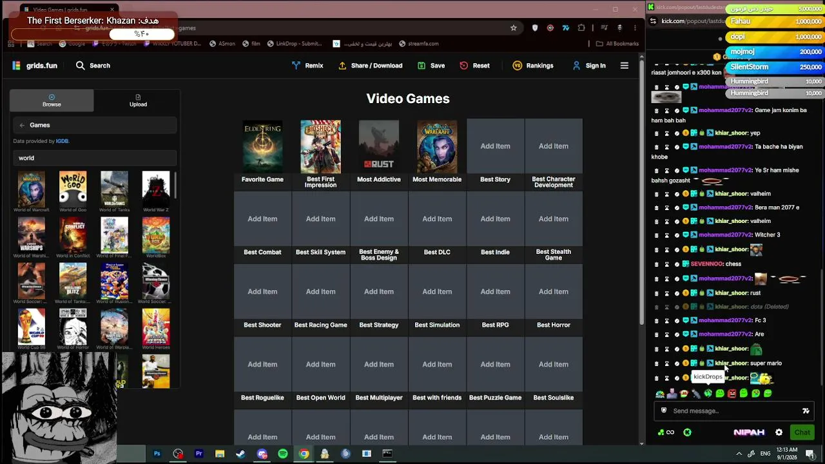Click the IGDB data provider link
Image resolution: width=825 pixels, height=464 pixels.
[62, 141]
